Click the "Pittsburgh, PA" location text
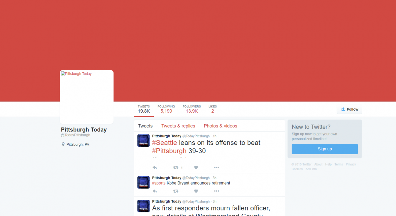The image size is (396, 216). [x=78, y=145]
